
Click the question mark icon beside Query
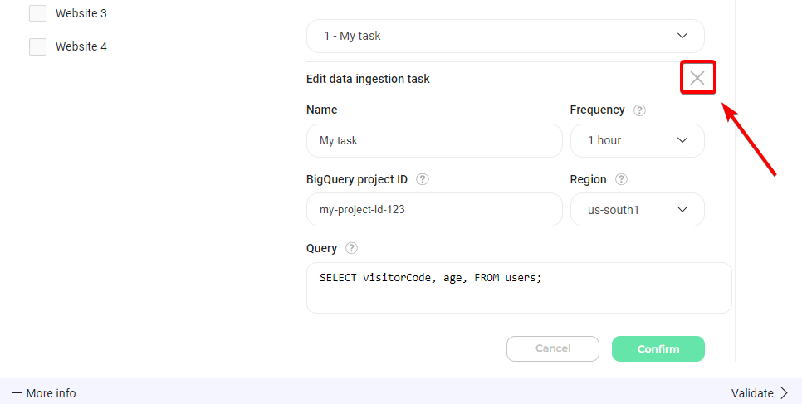click(351, 248)
